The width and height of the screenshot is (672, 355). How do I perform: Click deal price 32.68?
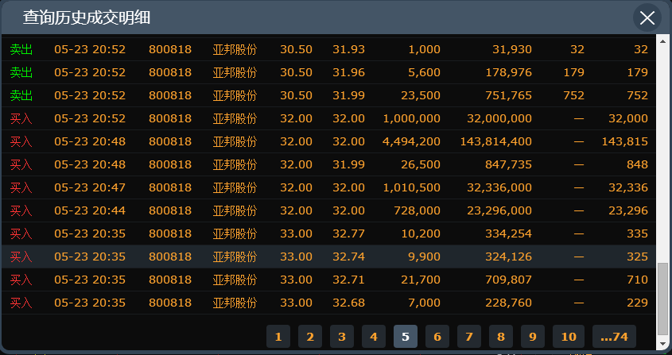click(348, 303)
